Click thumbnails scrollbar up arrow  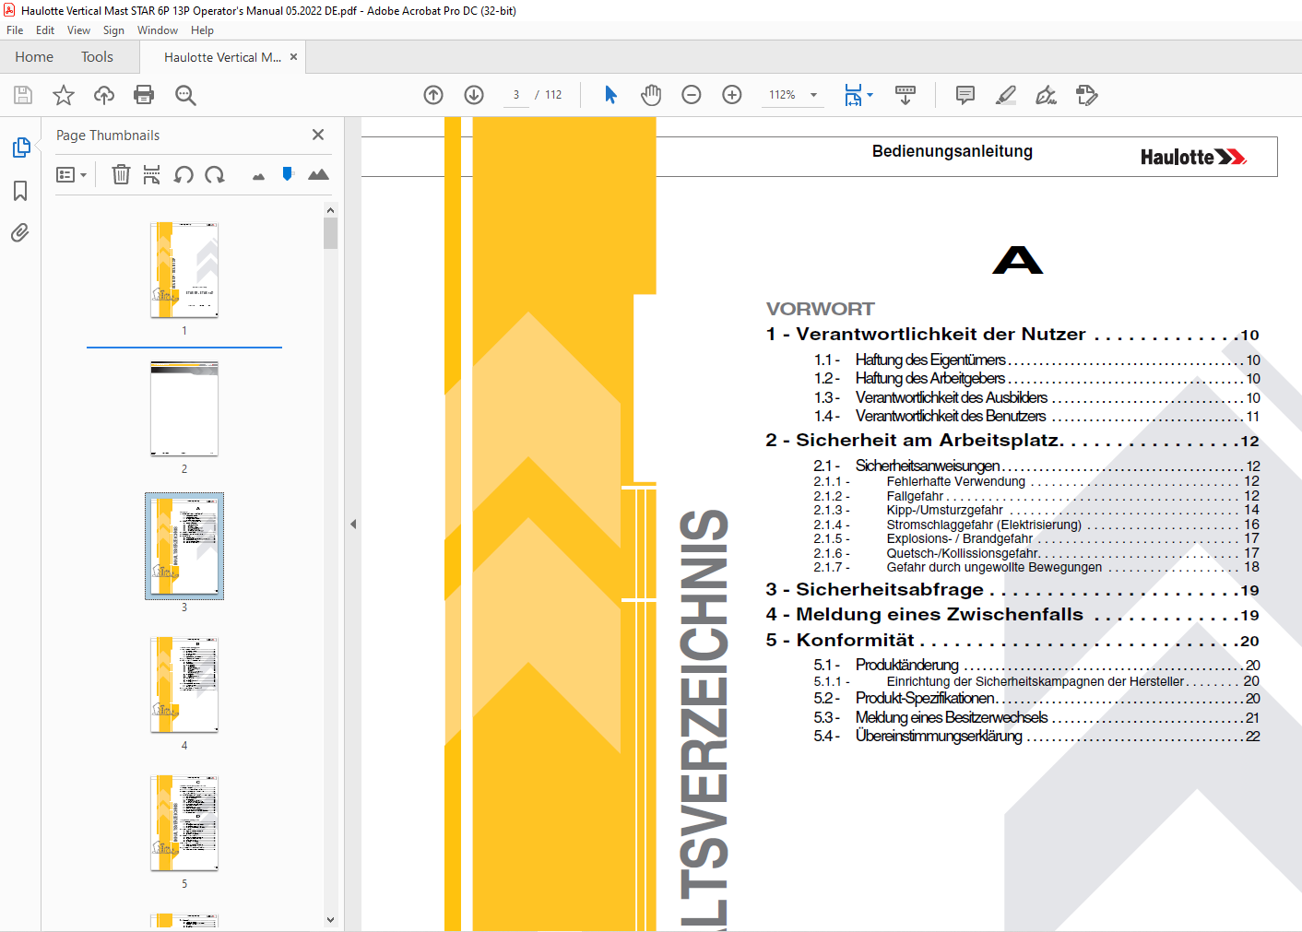click(330, 210)
